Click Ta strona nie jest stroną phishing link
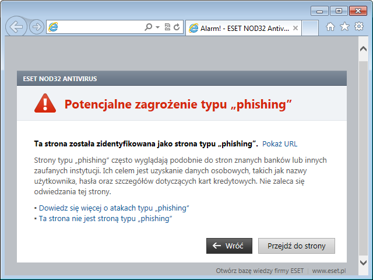The image size is (373, 280). (105, 218)
